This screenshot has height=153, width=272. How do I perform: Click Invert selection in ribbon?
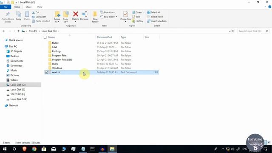pos(157,21)
